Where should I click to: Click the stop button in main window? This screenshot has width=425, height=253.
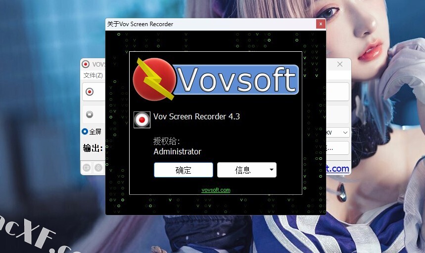90,114
